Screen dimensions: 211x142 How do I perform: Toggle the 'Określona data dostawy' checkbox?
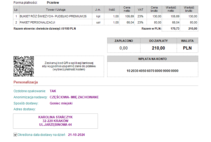pyautogui.click(x=15, y=135)
